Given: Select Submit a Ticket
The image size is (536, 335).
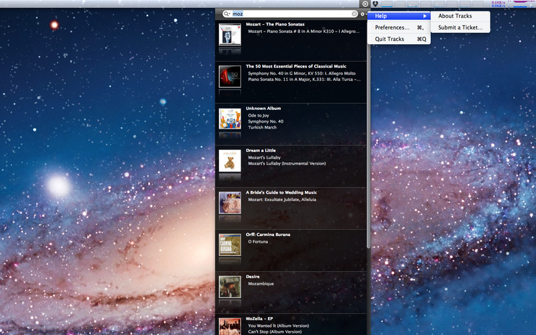Looking at the screenshot, I should (460, 27).
